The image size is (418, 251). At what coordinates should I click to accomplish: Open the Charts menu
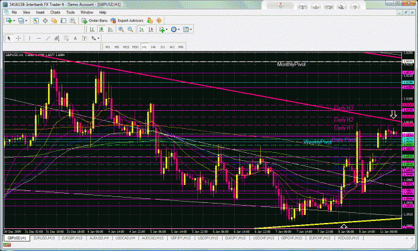tap(56, 13)
